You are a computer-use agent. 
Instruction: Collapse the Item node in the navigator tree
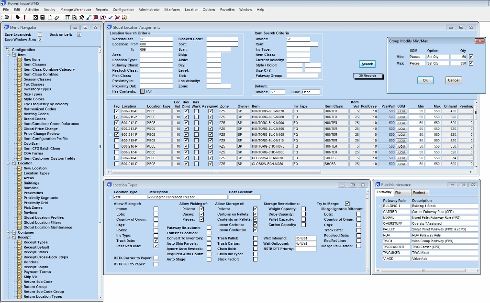pos(9,54)
